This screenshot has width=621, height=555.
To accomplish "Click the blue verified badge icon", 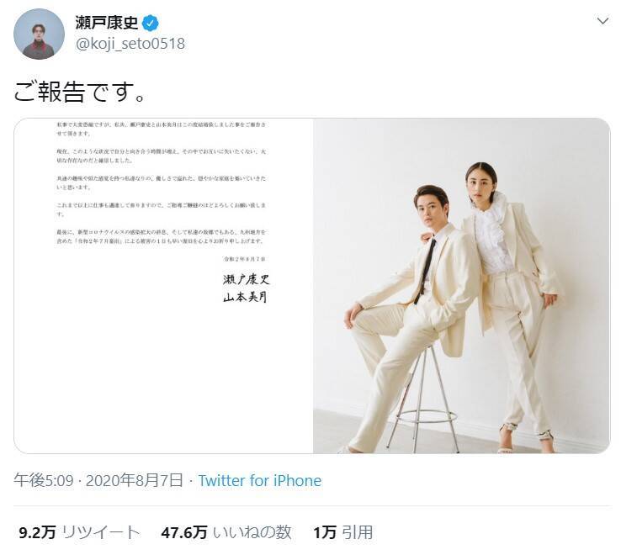I will pyautogui.click(x=150, y=23).
